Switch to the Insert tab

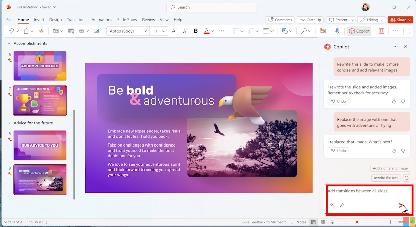[39, 20]
